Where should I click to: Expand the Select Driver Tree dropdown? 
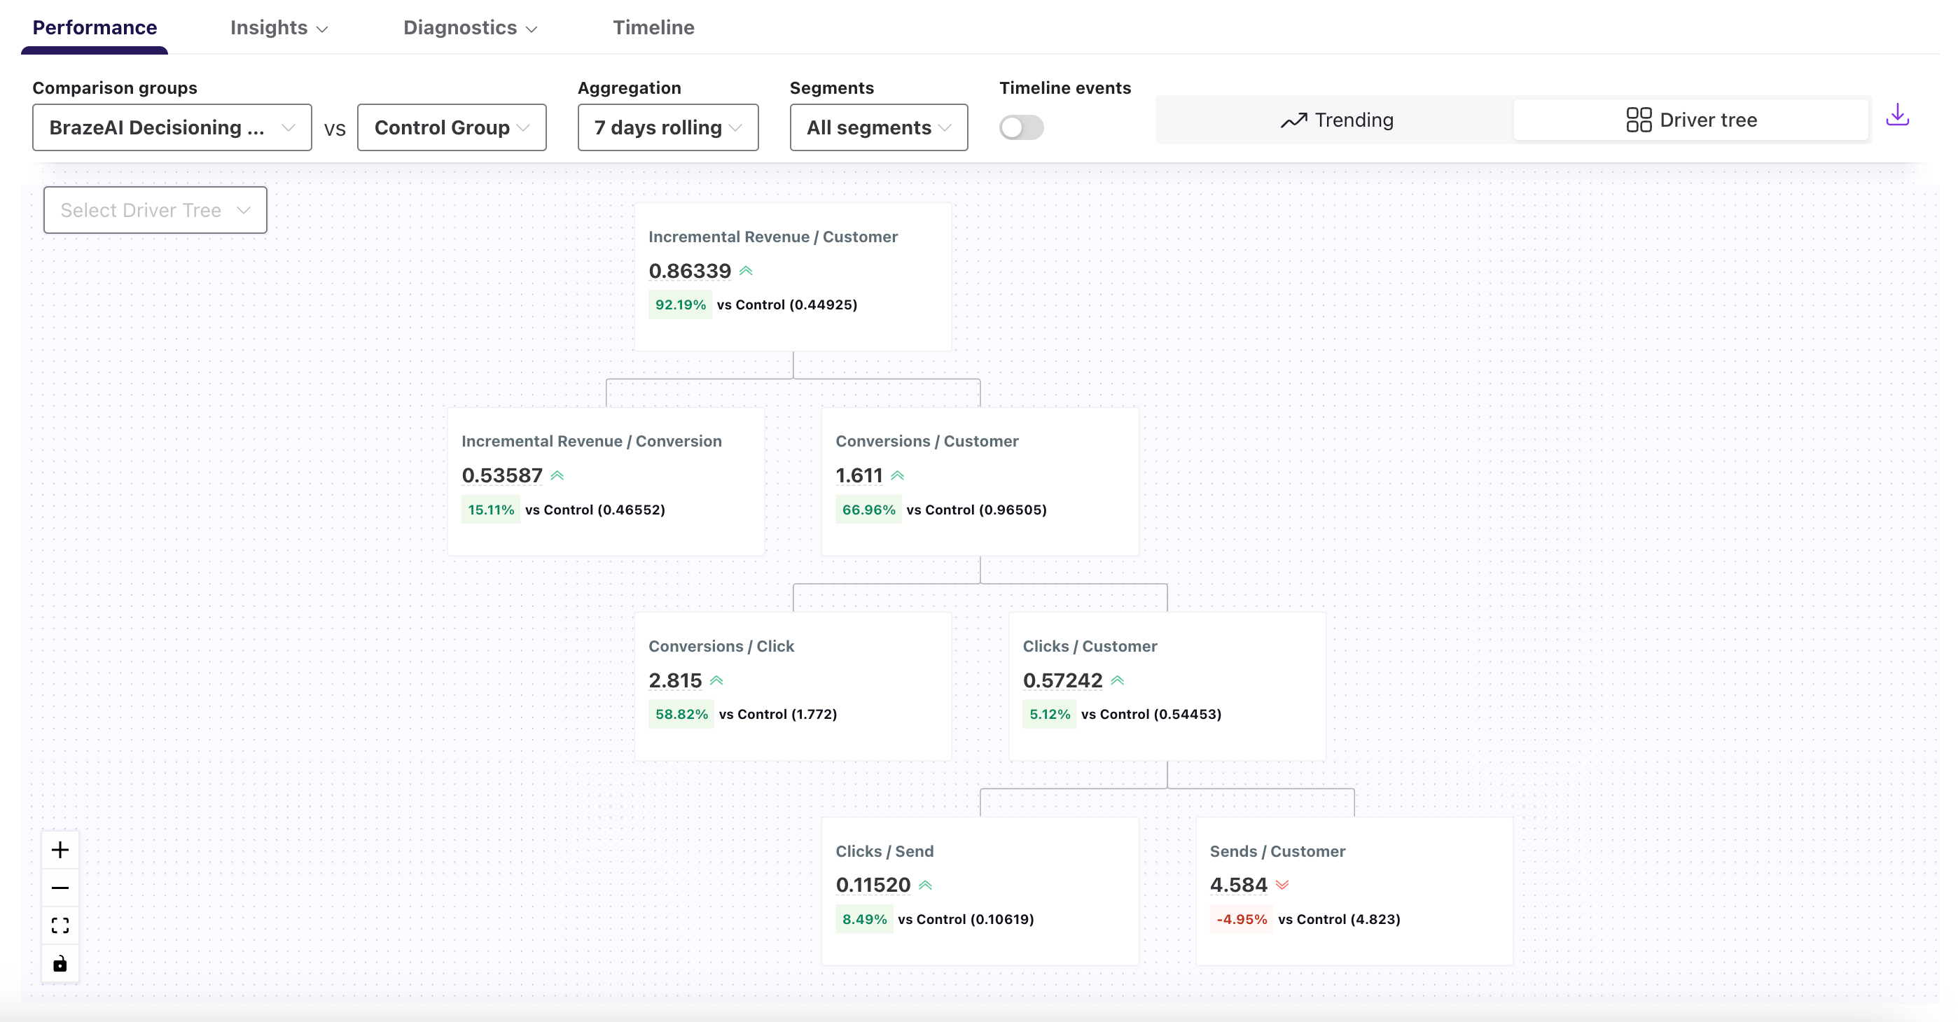154,210
